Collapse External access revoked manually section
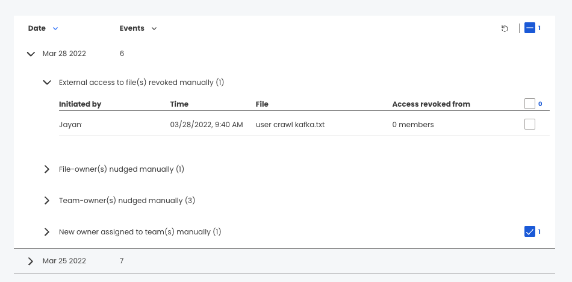 click(47, 83)
